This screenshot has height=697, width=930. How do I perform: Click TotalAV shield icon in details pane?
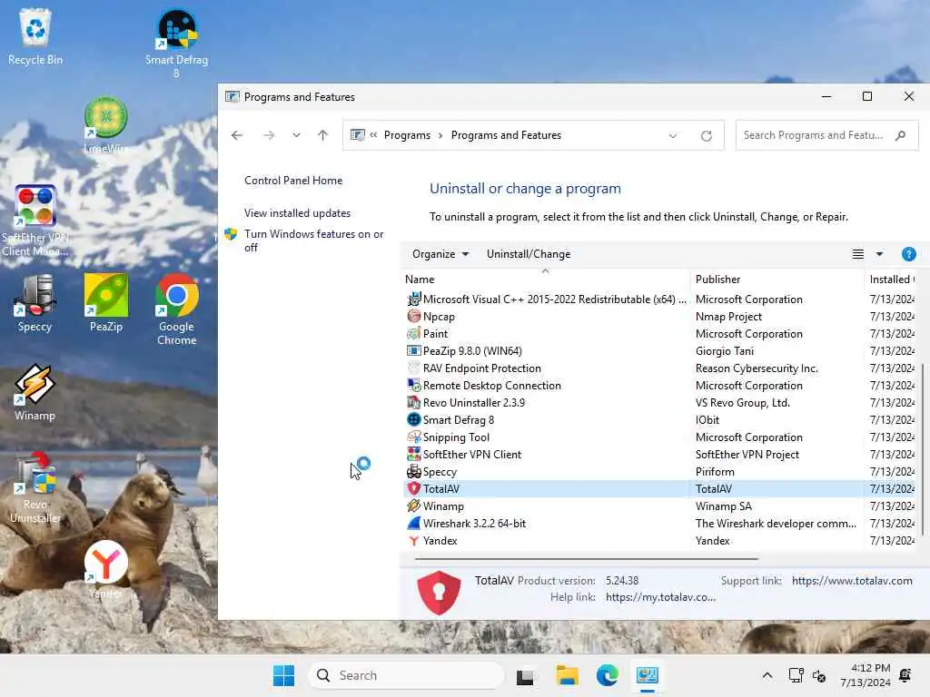point(439,592)
